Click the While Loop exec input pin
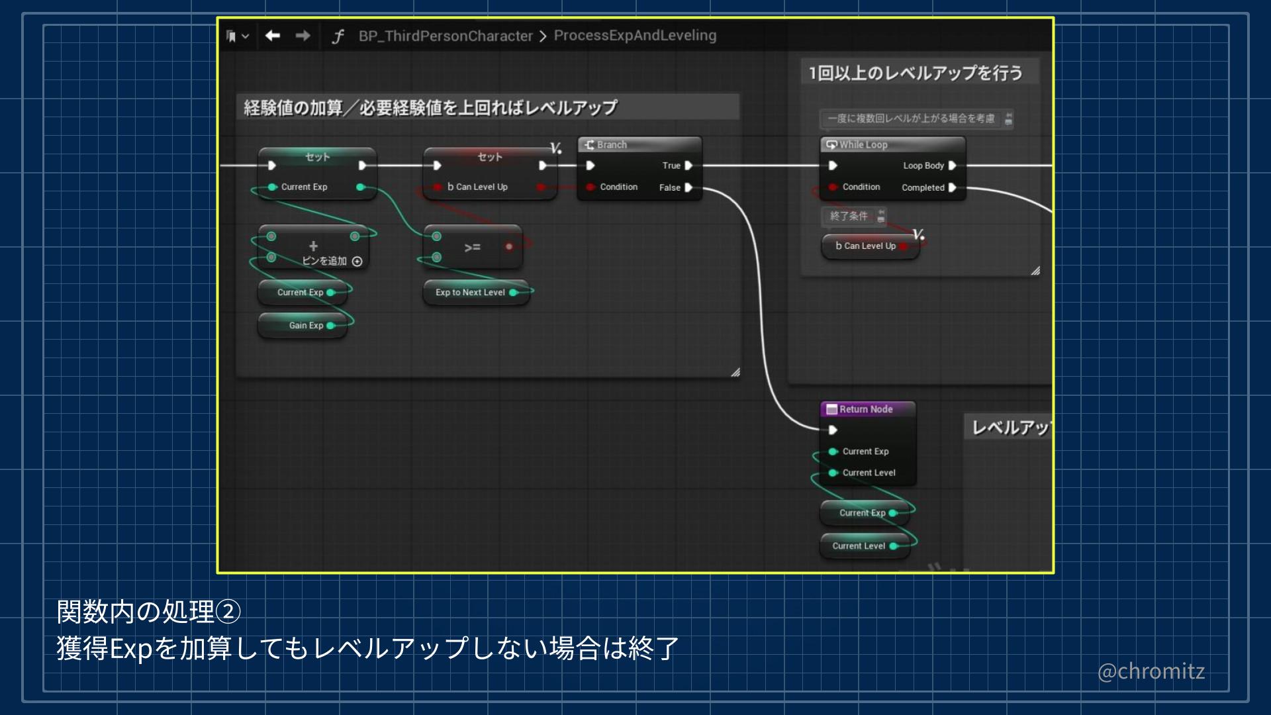The width and height of the screenshot is (1271, 715). pyautogui.click(x=833, y=166)
